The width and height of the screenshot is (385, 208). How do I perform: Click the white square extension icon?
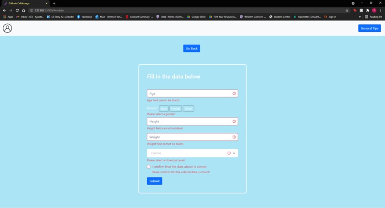361,10
